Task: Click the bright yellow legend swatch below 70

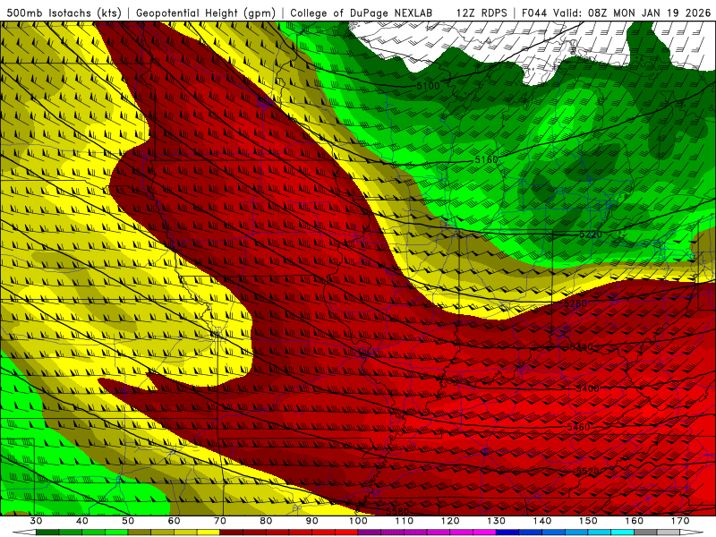Action: click(x=209, y=533)
